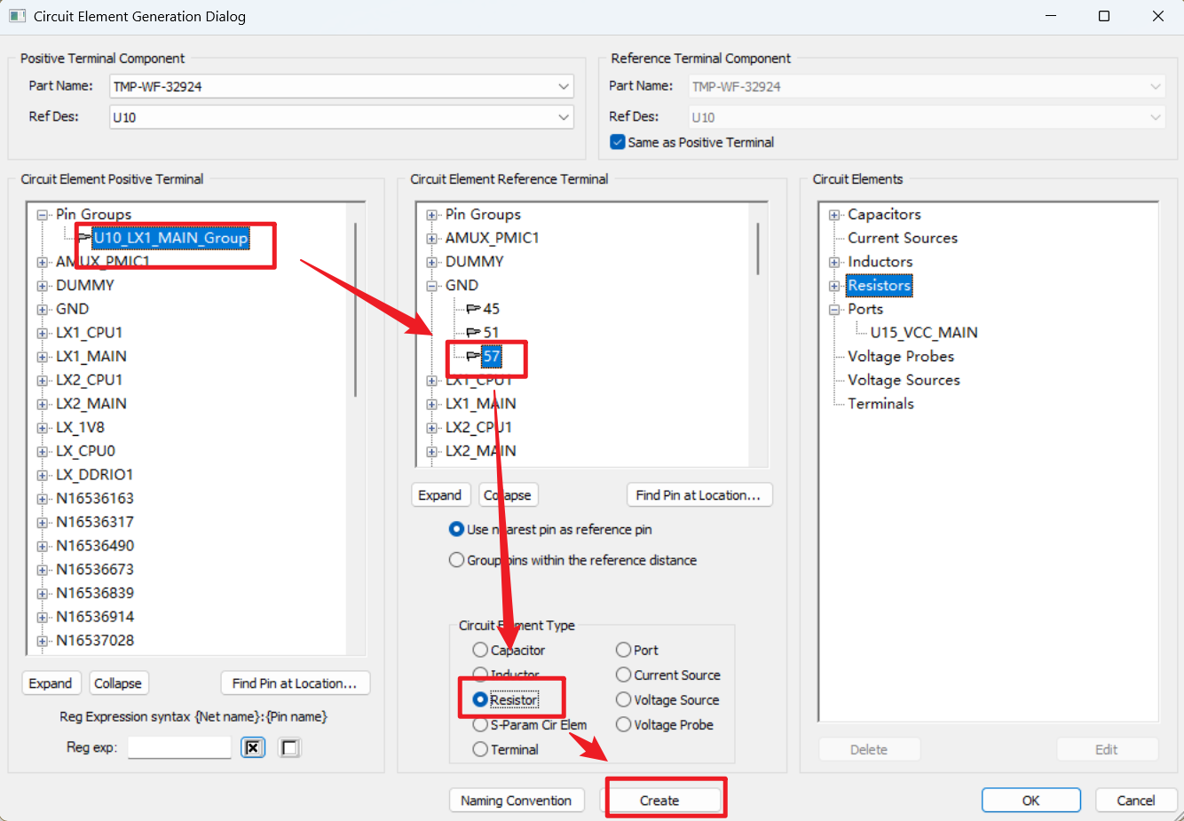Open the Positive Terminal Part Name dropdown
This screenshot has height=821, width=1184.
point(564,86)
